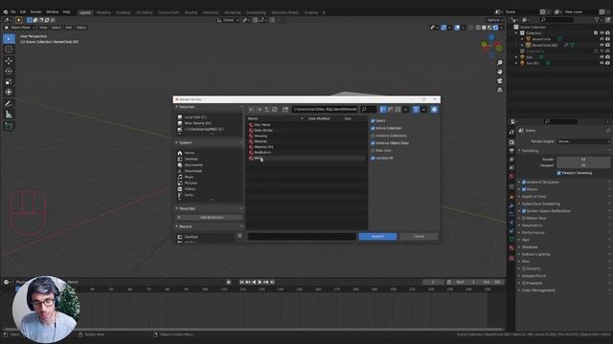Viewport: 613px width, 344px height.
Task: Toggle the Instance Object Data checkbox
Action: [373, 143]
